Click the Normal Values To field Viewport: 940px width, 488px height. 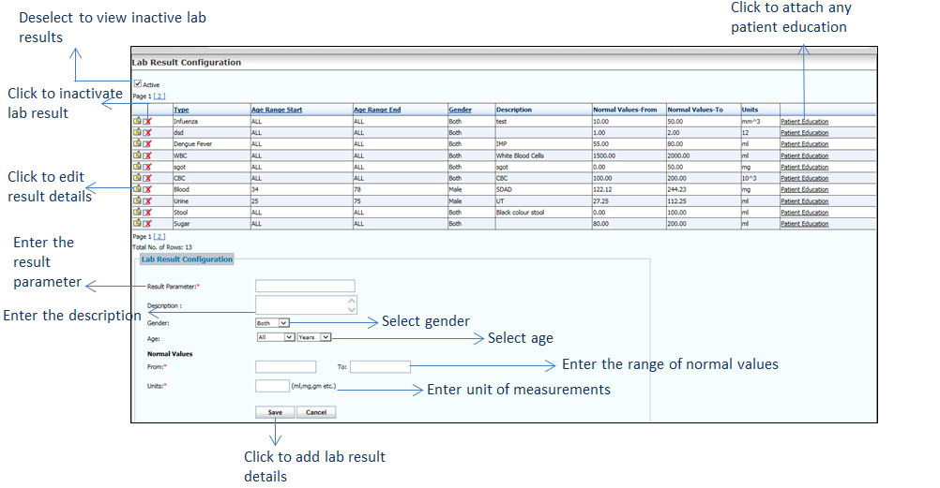pos(380,366)
